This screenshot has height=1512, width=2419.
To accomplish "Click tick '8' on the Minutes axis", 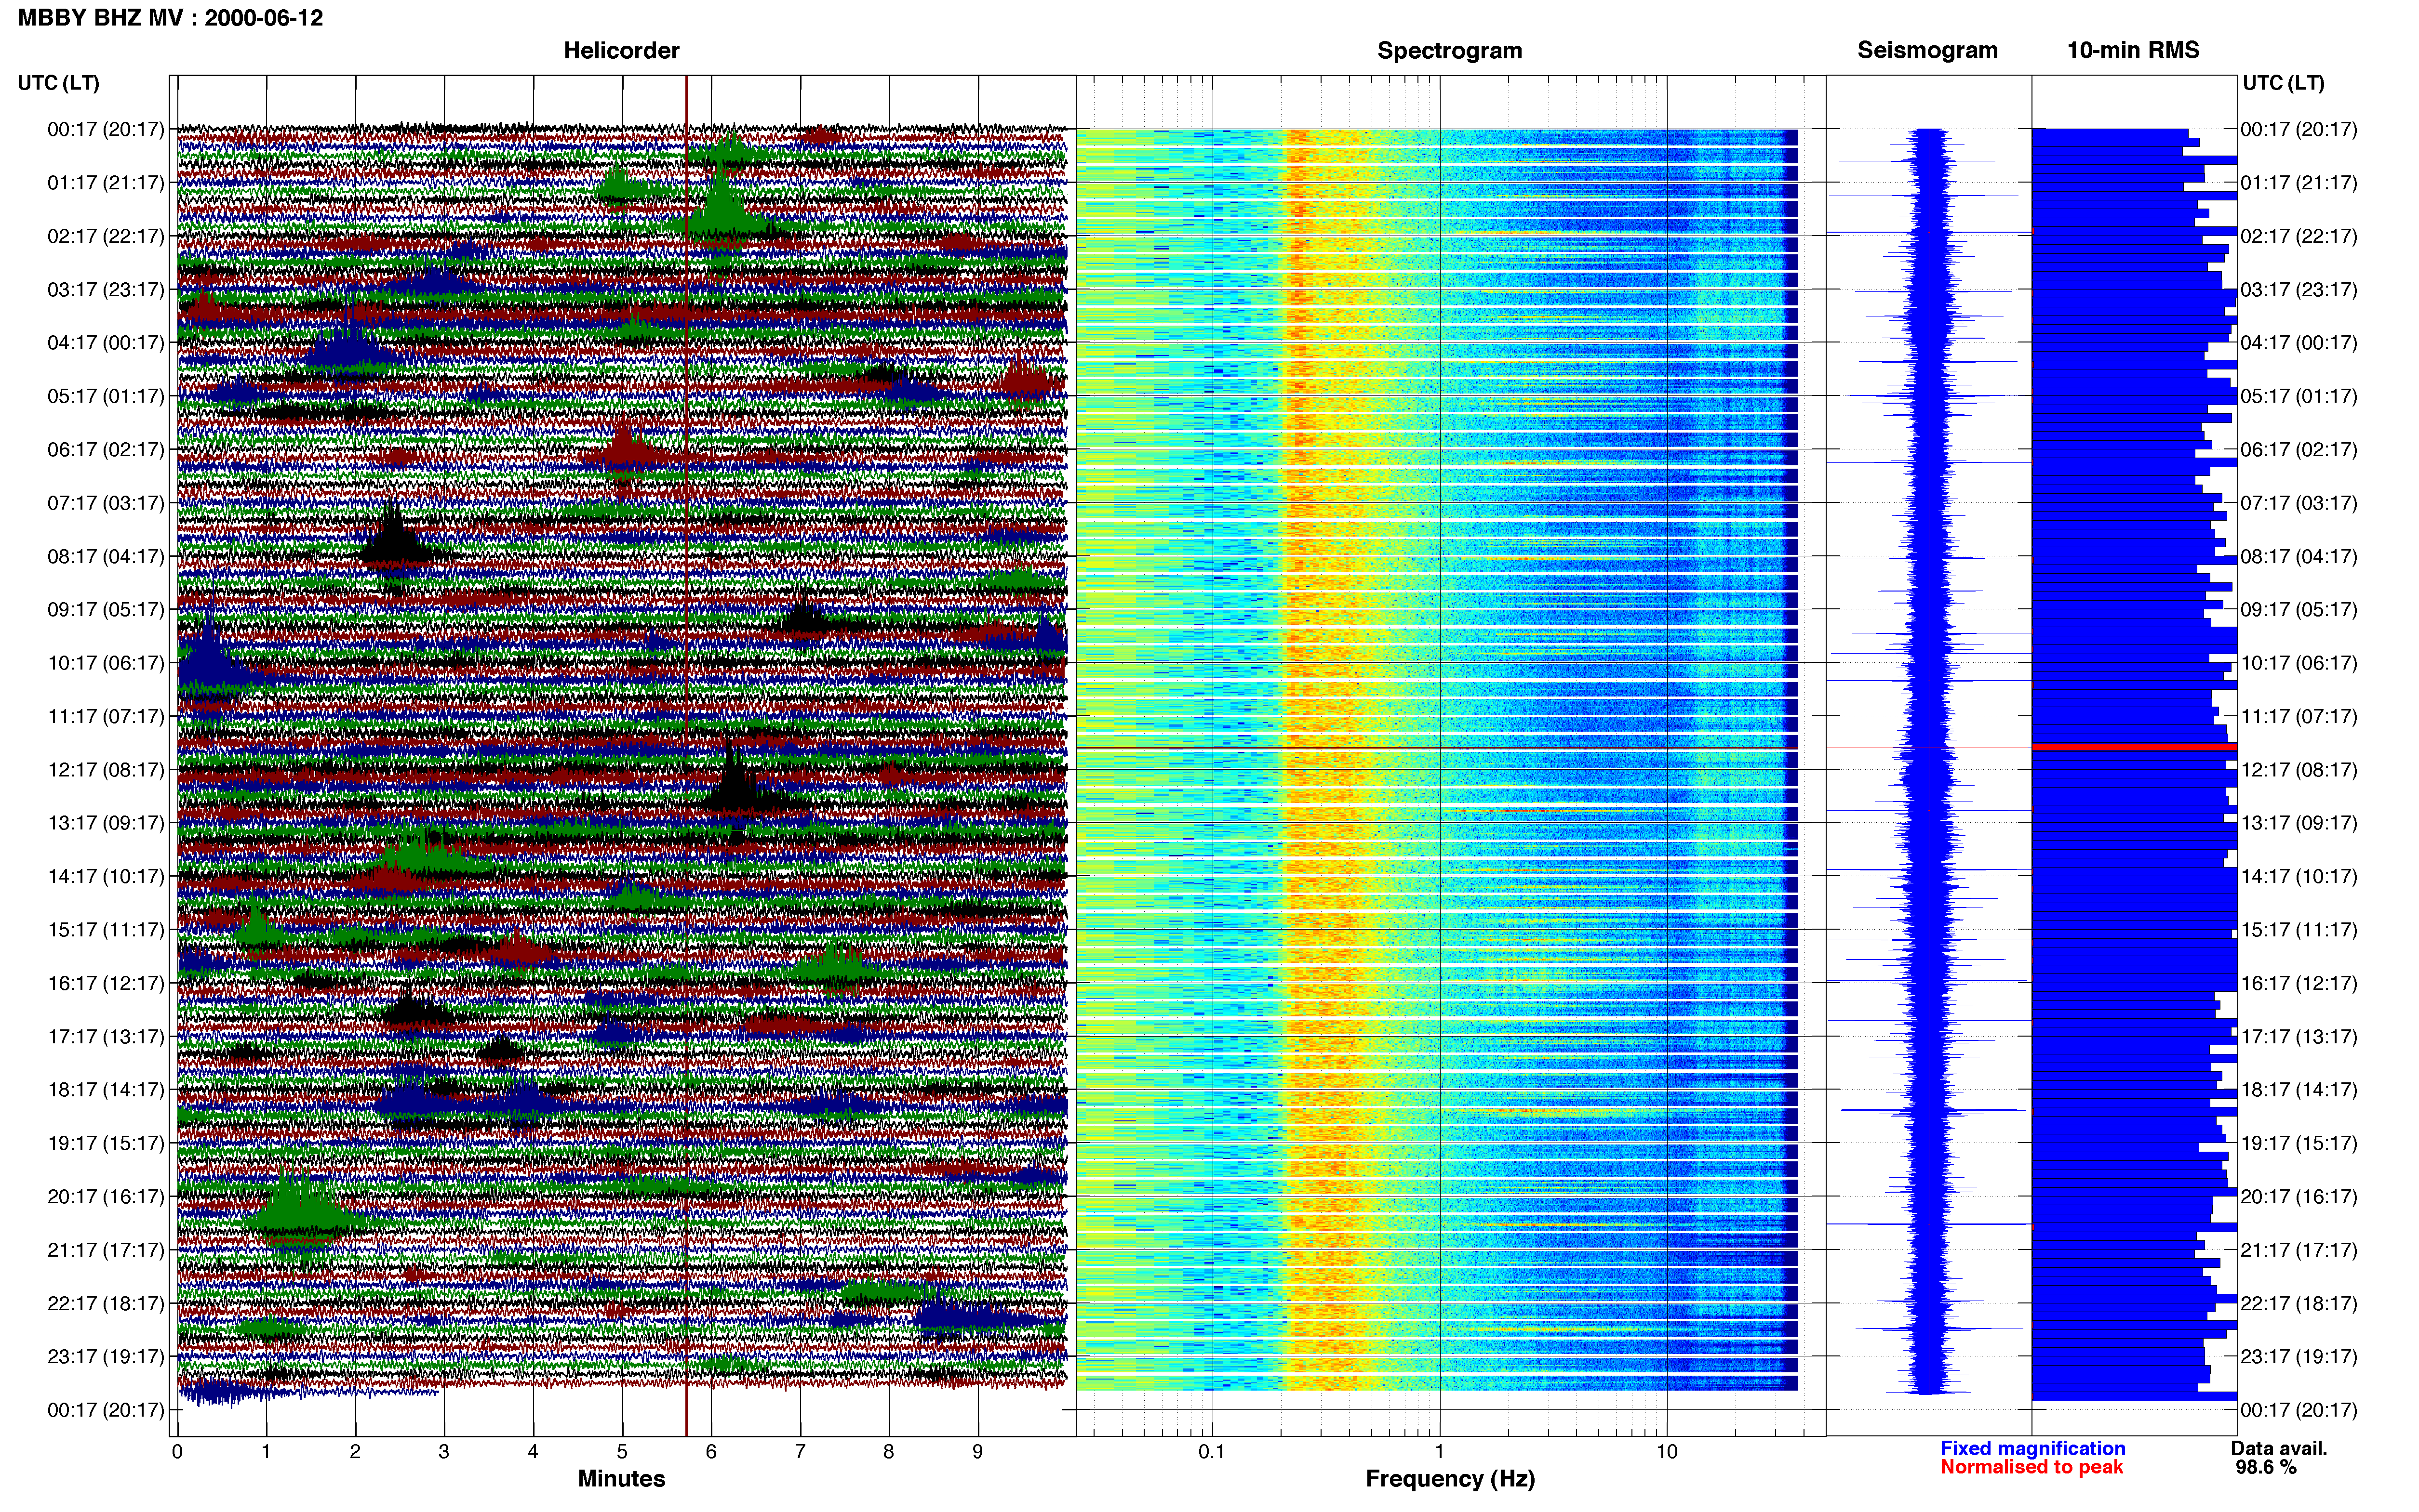I will point(889,1452).
